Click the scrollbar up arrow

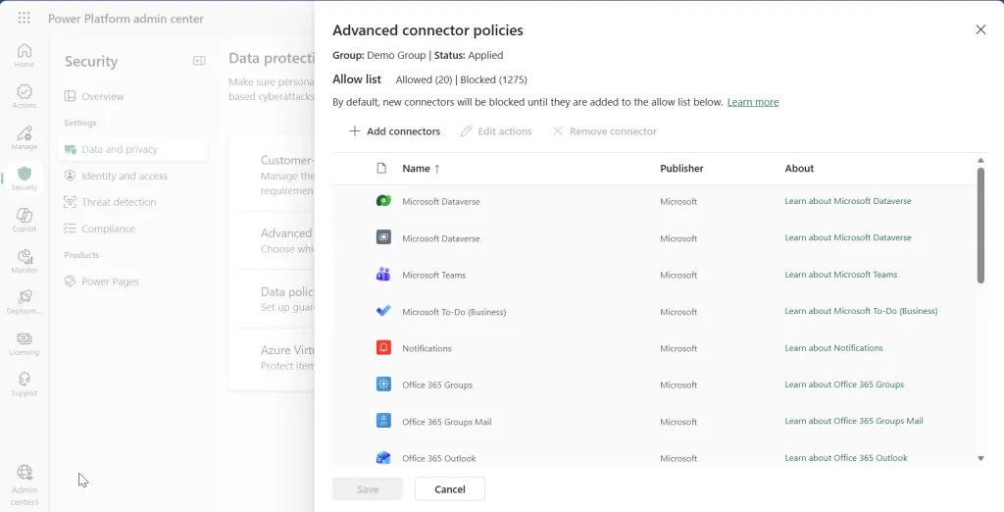click(x=980, y=160)
